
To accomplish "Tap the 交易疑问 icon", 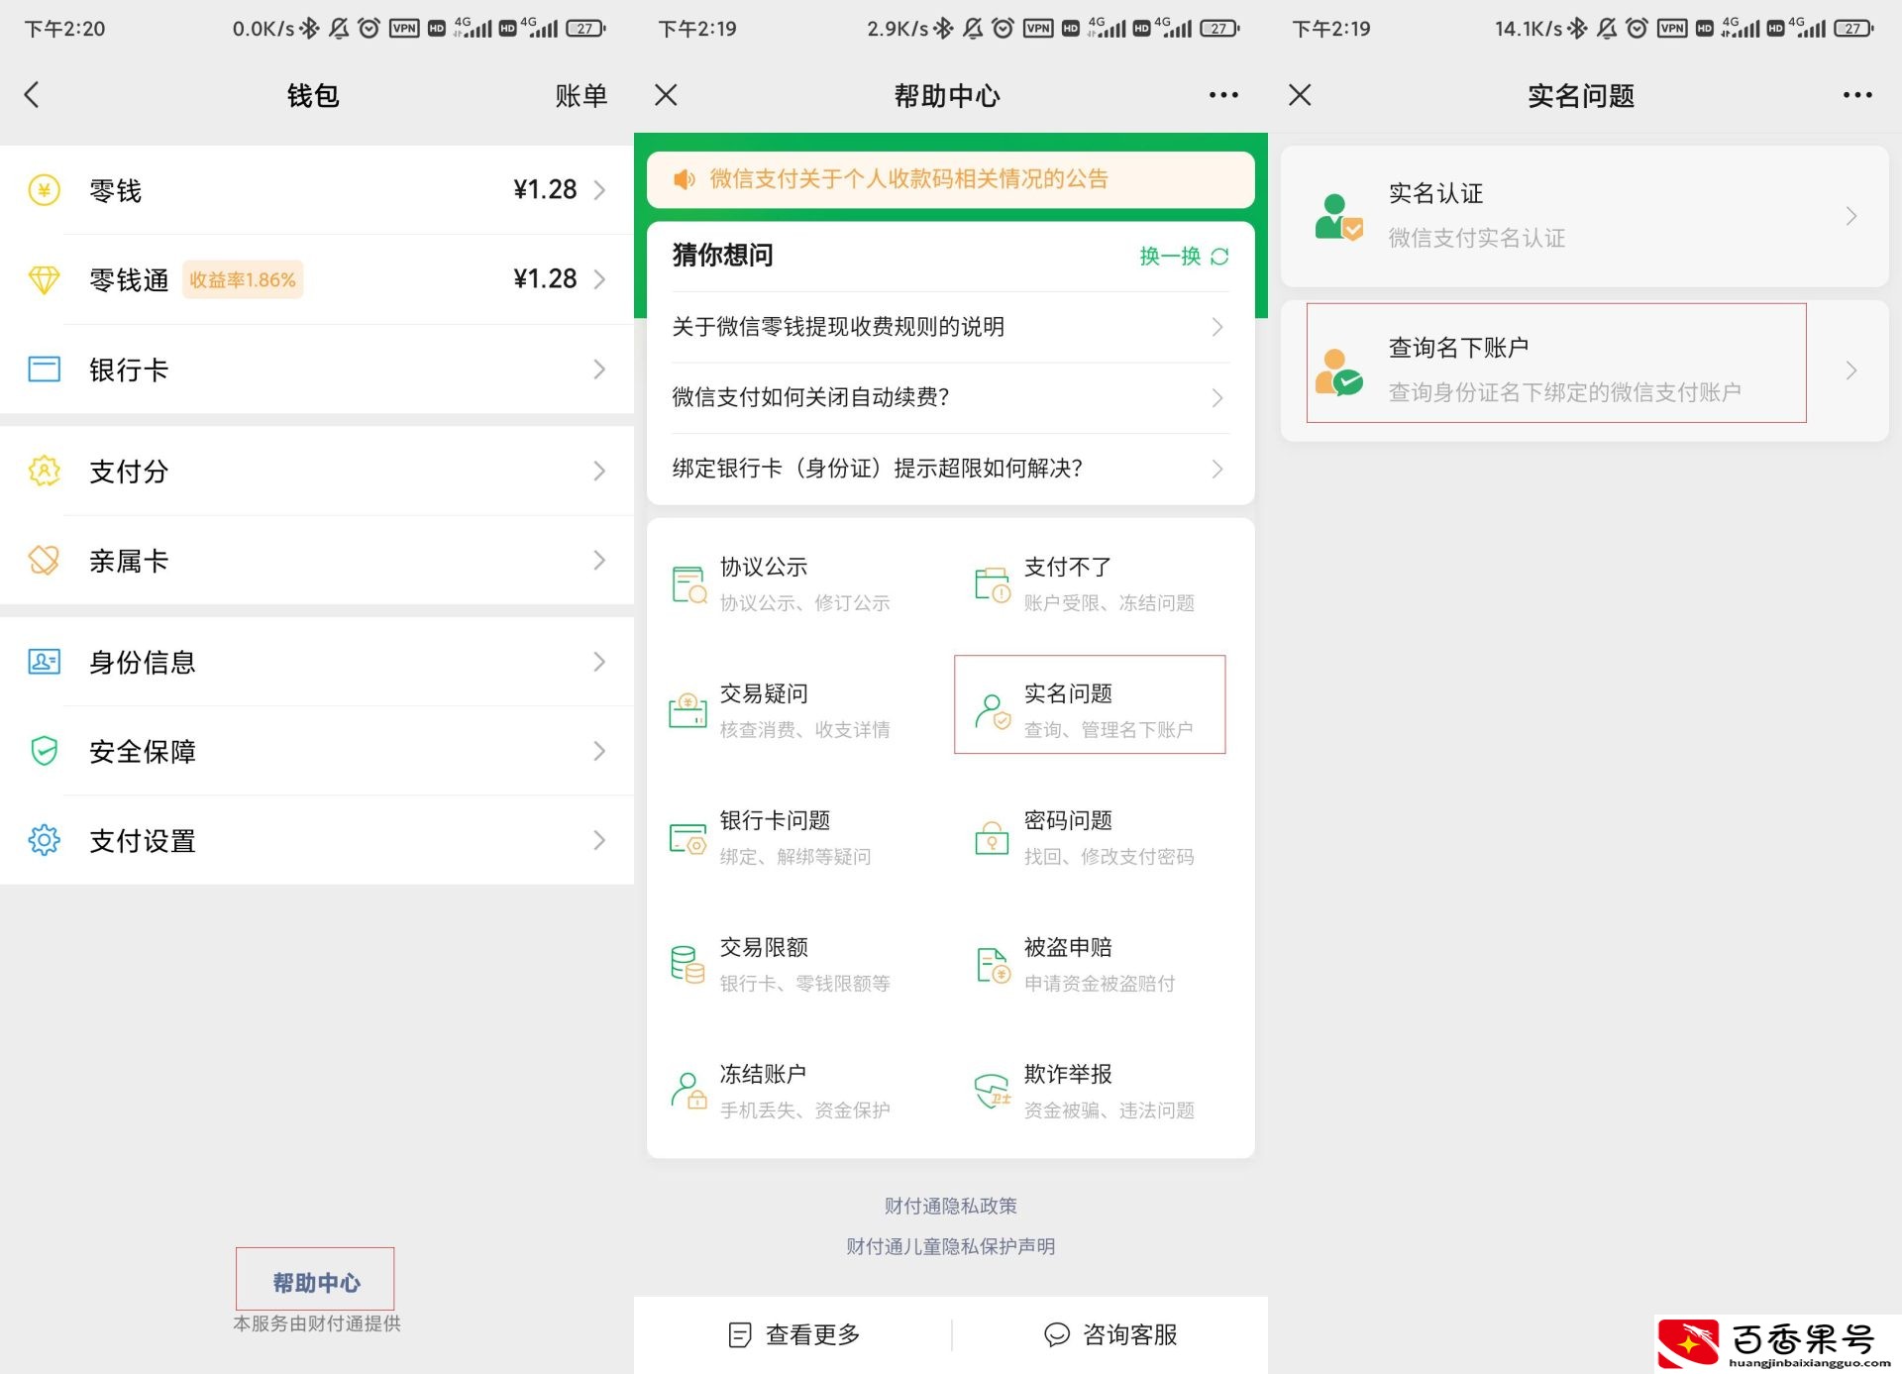I will 688,710.
